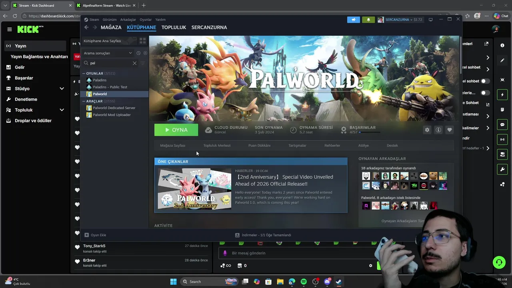Go back with Steam back arrow
The image size is (512, 288).
86,27
